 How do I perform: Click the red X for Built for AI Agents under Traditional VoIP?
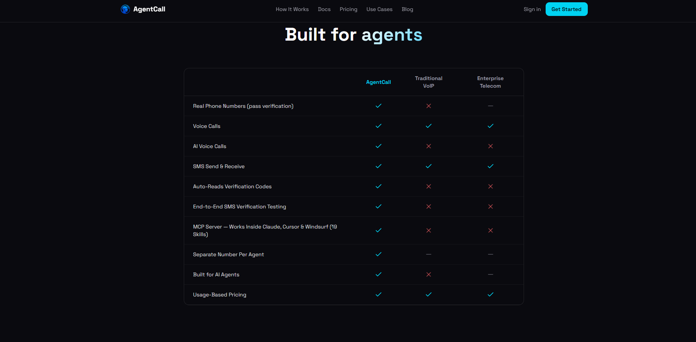click(x=429, y=274)
